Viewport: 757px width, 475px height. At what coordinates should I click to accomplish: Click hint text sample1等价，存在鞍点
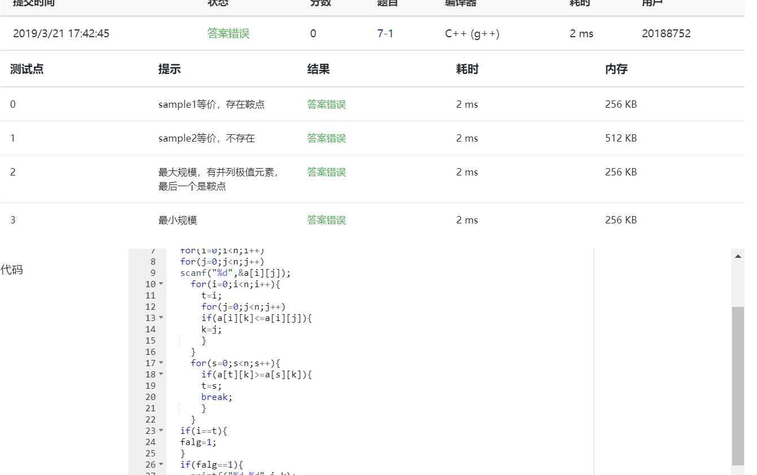tap(212, 104)
